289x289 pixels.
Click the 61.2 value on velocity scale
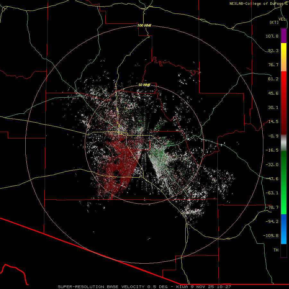(x=273, y=79)
